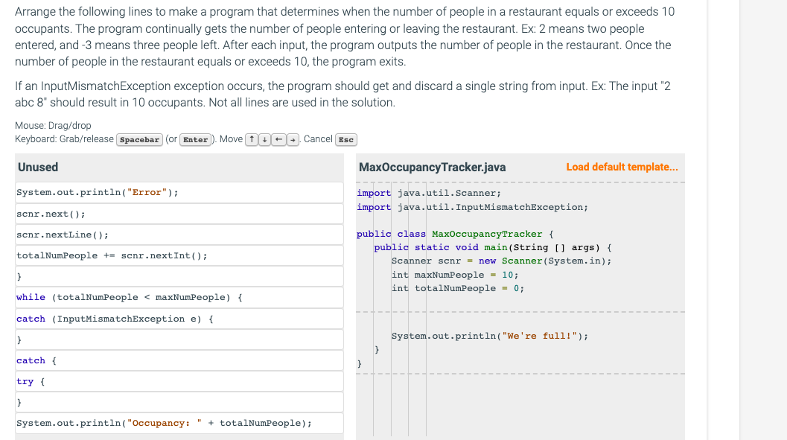Click the int totalNumPeople = 0 line
The height and width of the screenshot is (440, 787).
(458, 288)
